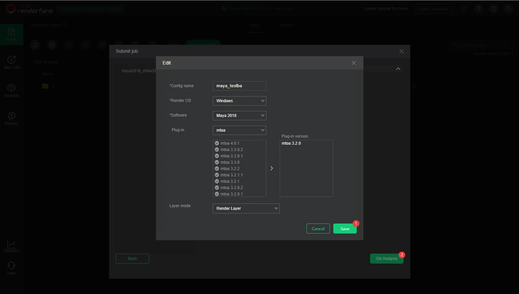The image size is (519, 294).
Task: Click the maya2018_mtoa32 config entry
Action: [139, 71]
